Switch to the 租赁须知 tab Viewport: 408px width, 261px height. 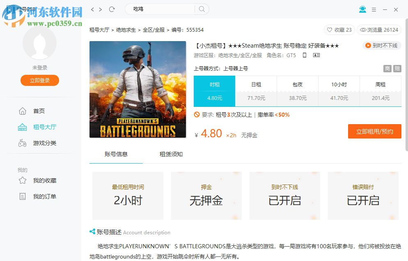point(171,154)
